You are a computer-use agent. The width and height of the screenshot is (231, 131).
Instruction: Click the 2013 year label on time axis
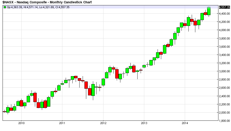[x=144, y=123]
